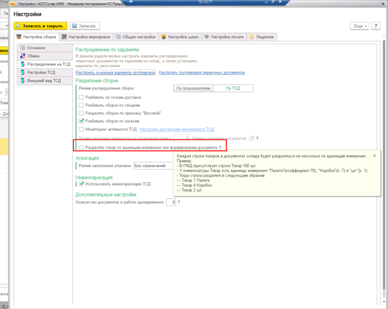Select 'Распределение на ТСД' sidebar section
Image resolution: width=388 pixels, height=309 pixels.
pos(45,64)
